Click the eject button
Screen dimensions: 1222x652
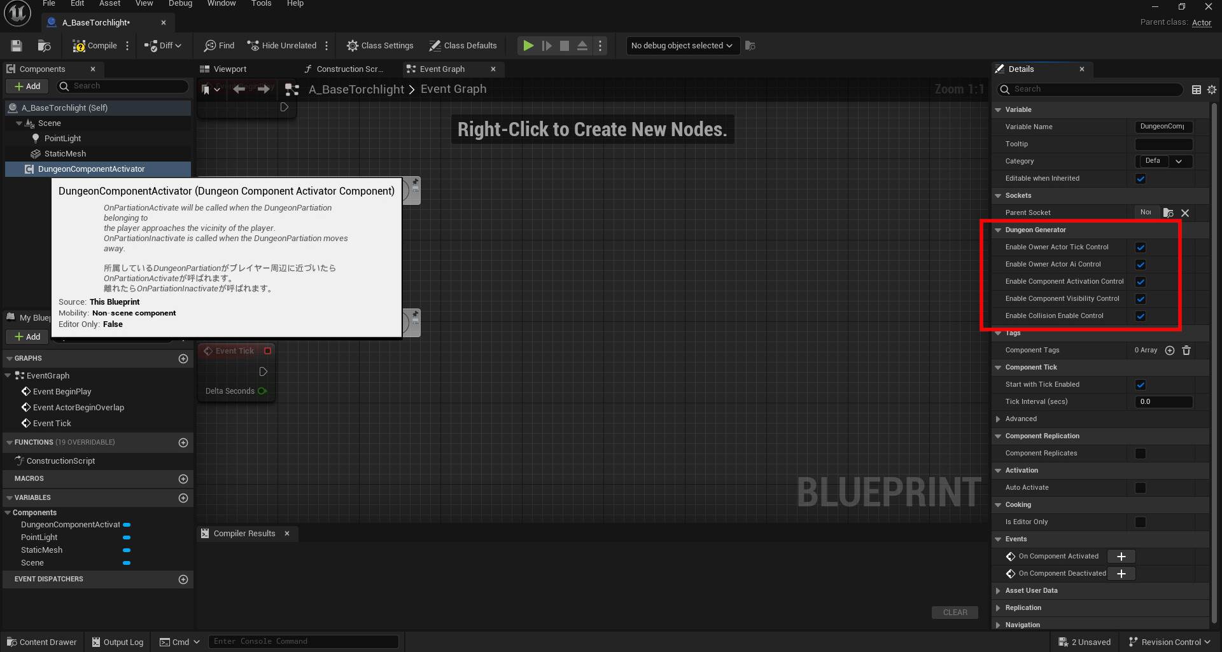click(x=582, y=46)
